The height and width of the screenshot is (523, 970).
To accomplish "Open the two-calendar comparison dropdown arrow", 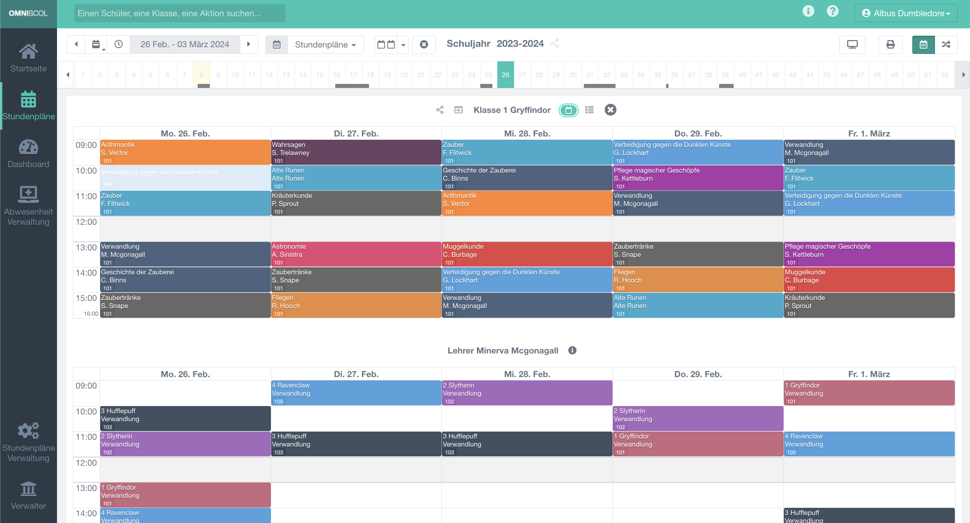I will (403, 45).
